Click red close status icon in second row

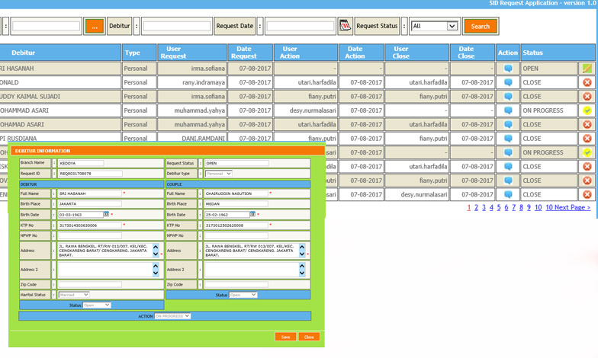click(x=587, y=82)
